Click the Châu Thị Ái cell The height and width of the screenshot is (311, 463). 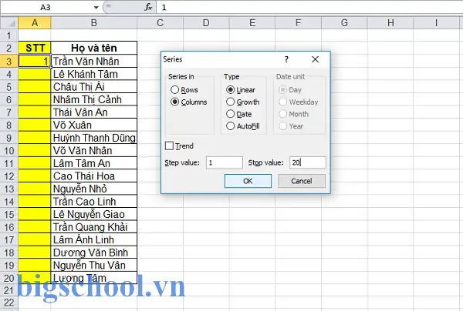point(94,86)
